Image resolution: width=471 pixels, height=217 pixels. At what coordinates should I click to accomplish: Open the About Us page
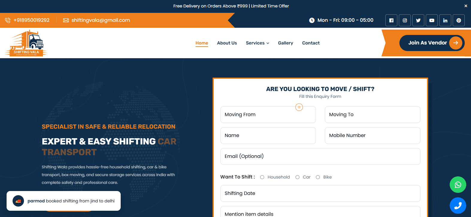227,43
